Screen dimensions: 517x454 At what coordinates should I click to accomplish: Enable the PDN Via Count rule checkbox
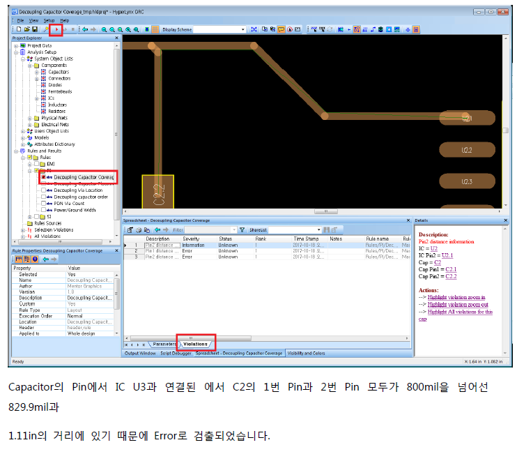[x=43, y=203]
